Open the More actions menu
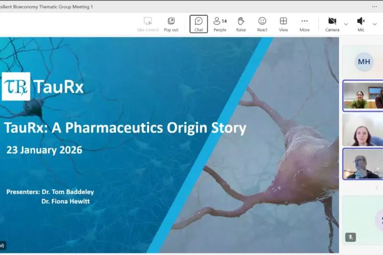Screen dimensions: 383x255 (304, 24)
